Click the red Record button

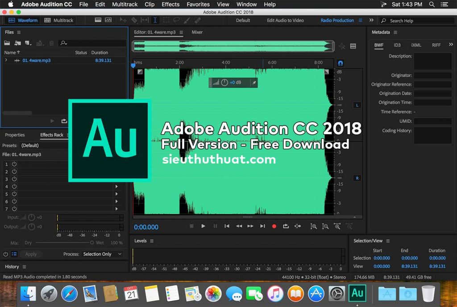(x=274, y=226)
